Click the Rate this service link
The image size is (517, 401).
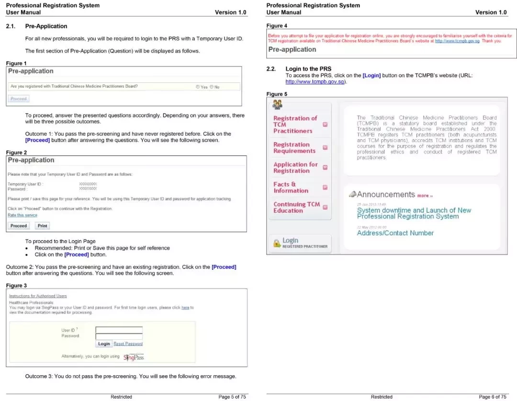point(22,215)
